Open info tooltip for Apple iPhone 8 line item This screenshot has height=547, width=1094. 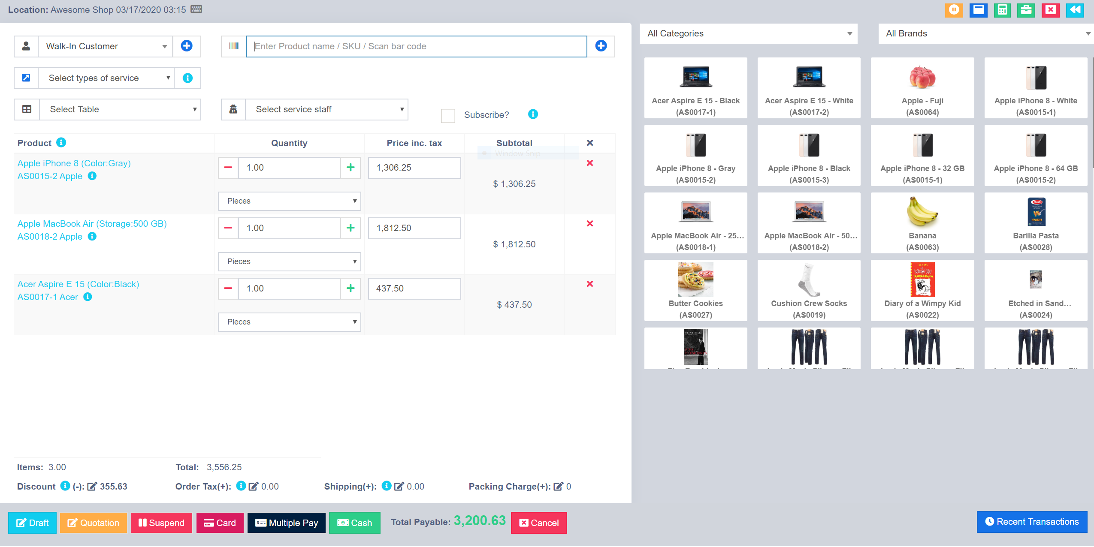coord(93,176)
